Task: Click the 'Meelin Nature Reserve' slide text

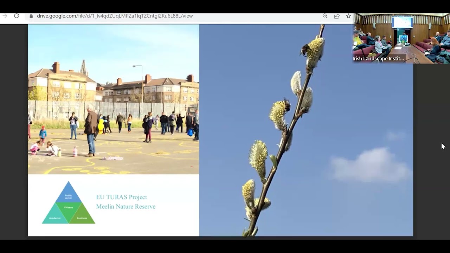Action: coord(126,207)
